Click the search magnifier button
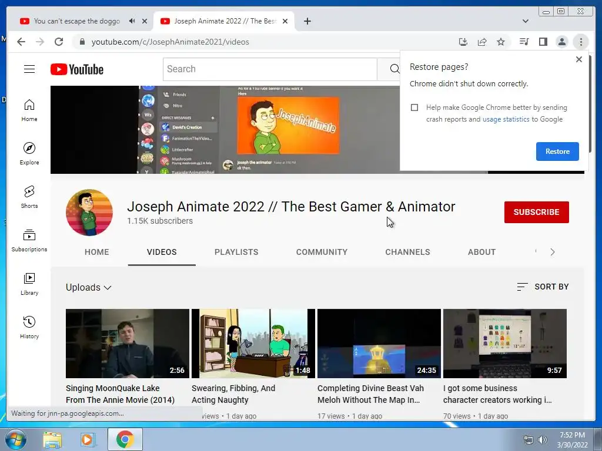Image resolution: width=602 pixels, height=451 pixels. click(x=394, y=69)
